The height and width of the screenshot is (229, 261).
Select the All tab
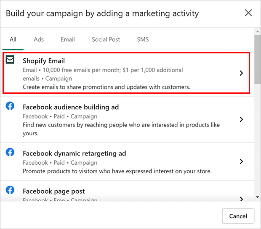[13, 39]
